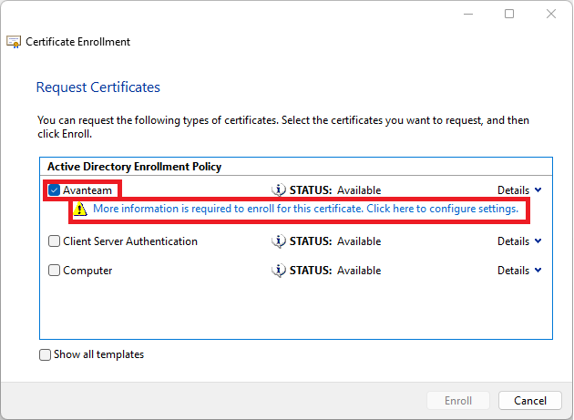
Task: Maximize the Certificate Enrollment window
Action: pos(509,14)
